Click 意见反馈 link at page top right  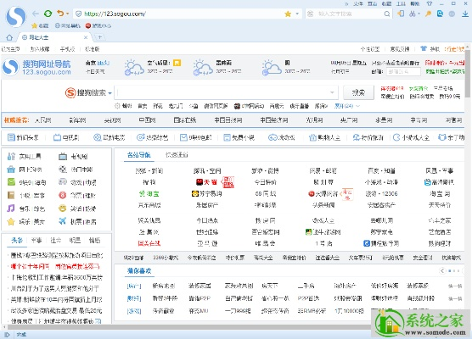400,49
